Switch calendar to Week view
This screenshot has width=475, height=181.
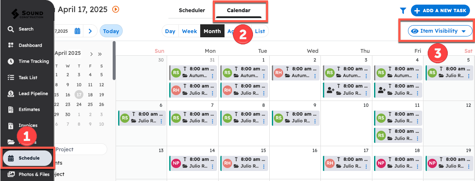click(189, 31)
